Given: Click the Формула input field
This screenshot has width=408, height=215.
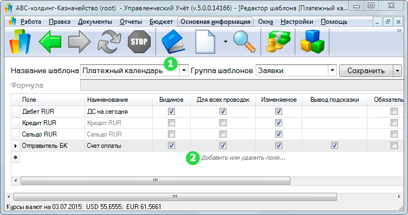Looking at the screenshot, I should click(x=242, y=85).
